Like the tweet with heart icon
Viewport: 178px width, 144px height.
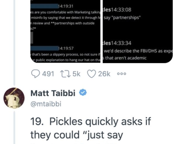[91, 74]
